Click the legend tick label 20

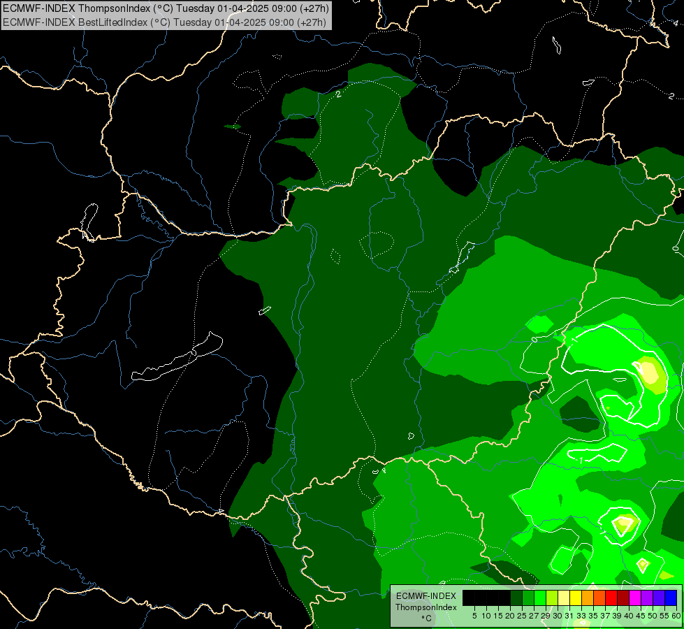tap(510, 616)
